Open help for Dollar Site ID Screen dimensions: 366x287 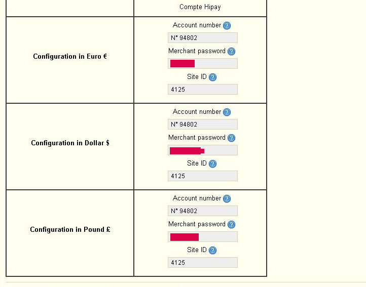[x=212, y=163]
